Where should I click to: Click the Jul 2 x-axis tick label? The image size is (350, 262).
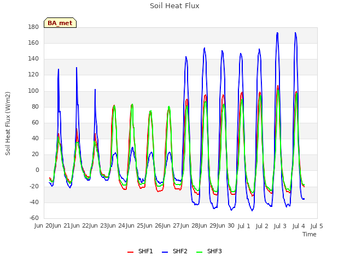tap(262, 226)
